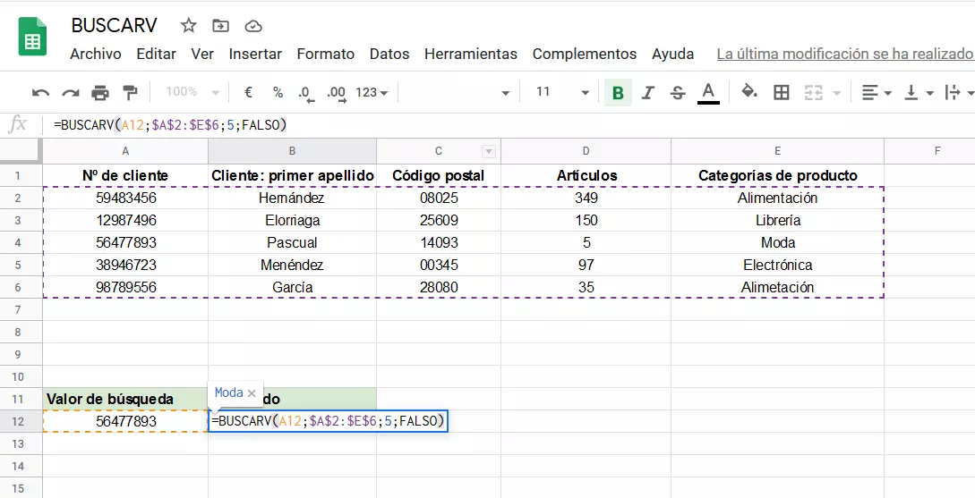This screenshot has height=498, width=975.
Task: Open the Ver menu
Action: [202, 54]
